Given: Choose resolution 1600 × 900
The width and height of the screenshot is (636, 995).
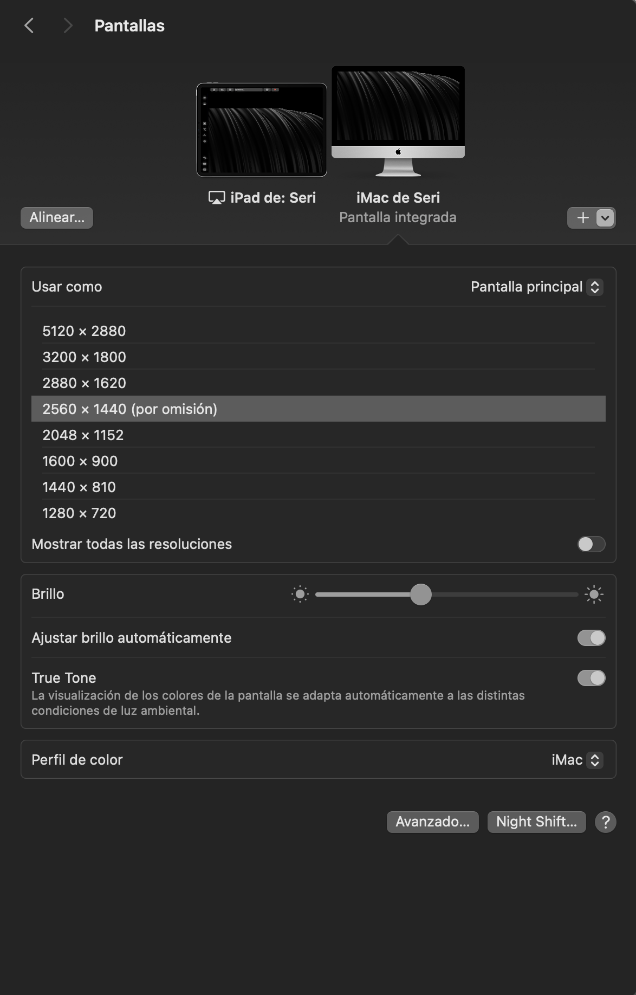Looking at the screenshot, I should (x=319, y=461).
